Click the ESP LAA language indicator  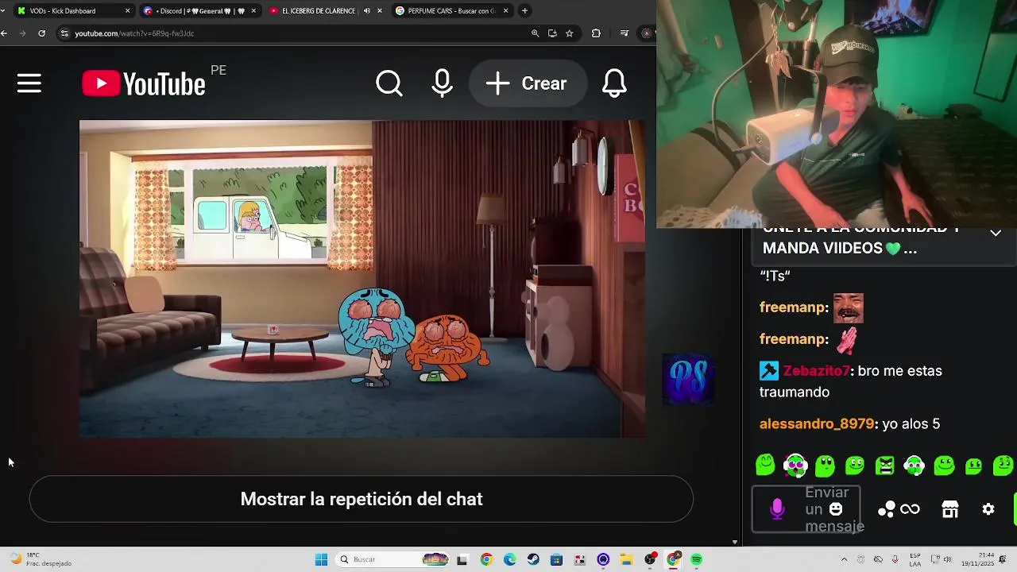(915, 559)
